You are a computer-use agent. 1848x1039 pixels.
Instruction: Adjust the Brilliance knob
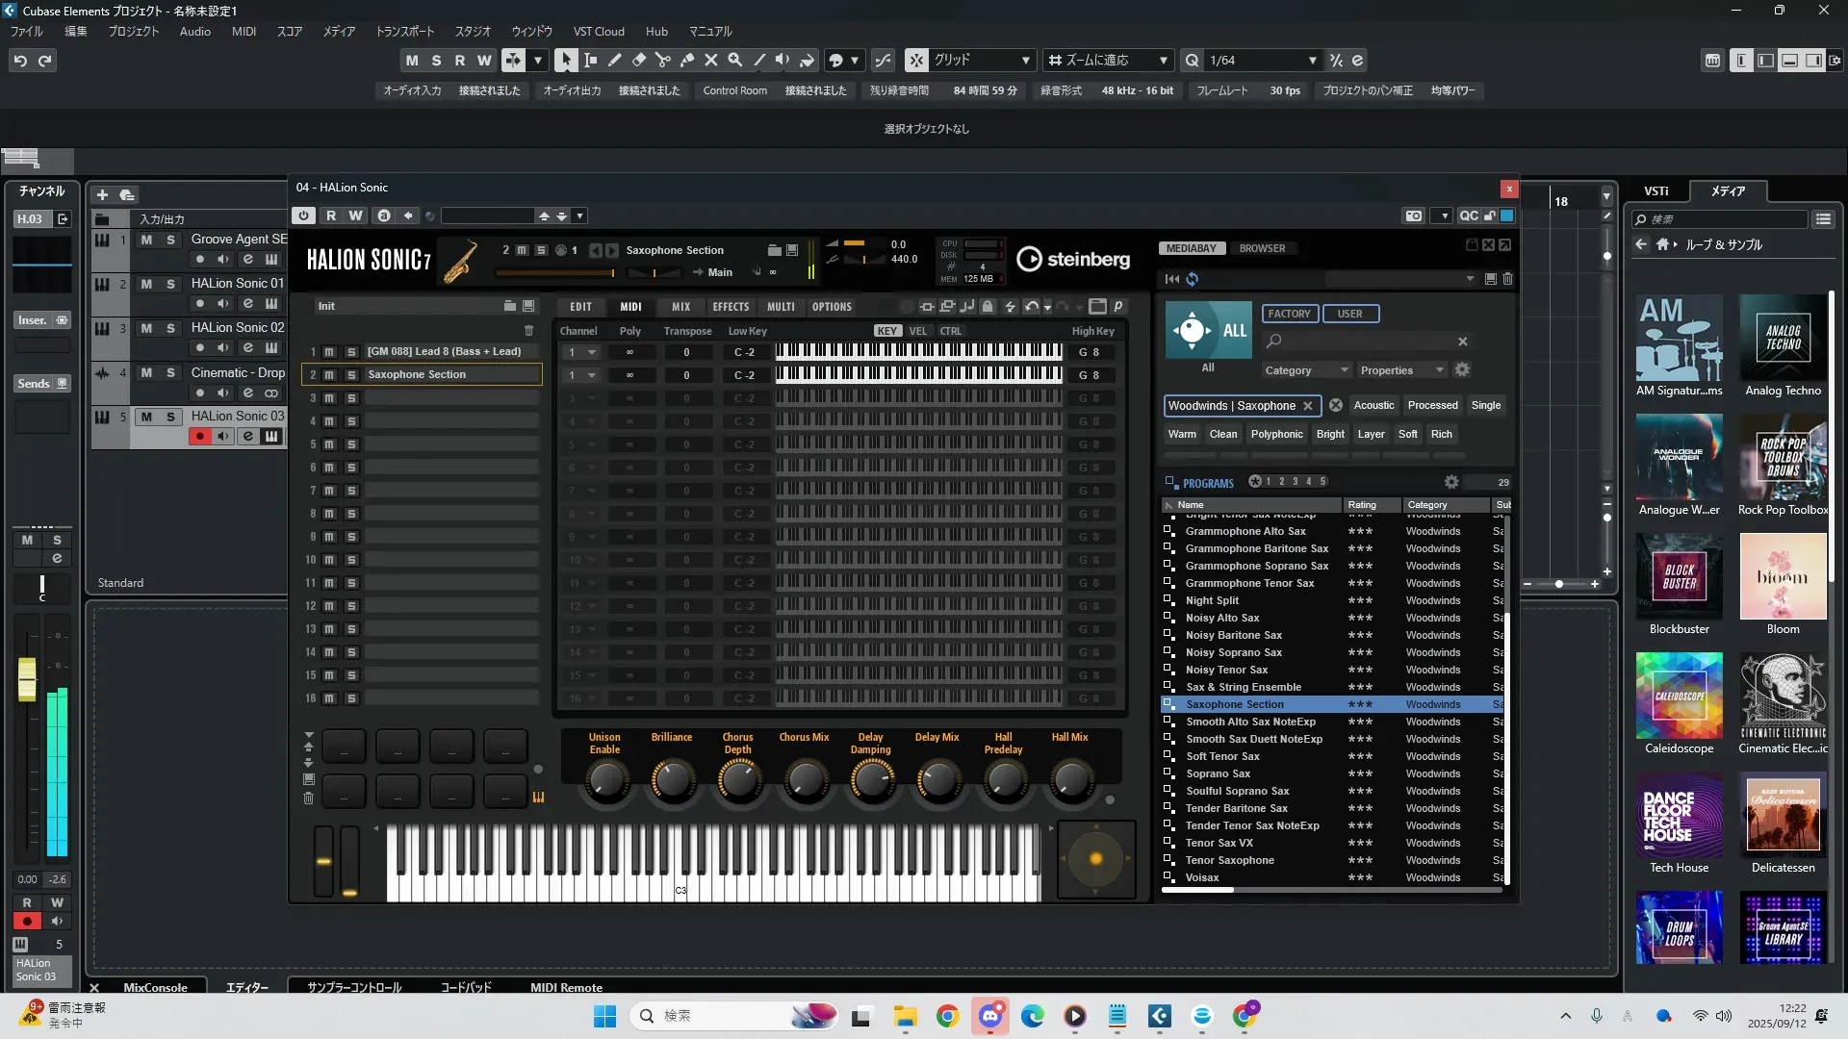[x=672, y=780]
